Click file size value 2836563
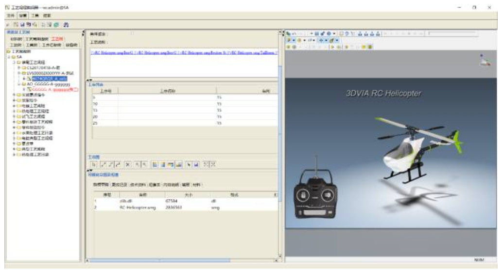Image resolution: width=504 pixels, height=270 pixels. tap(174, 208)
